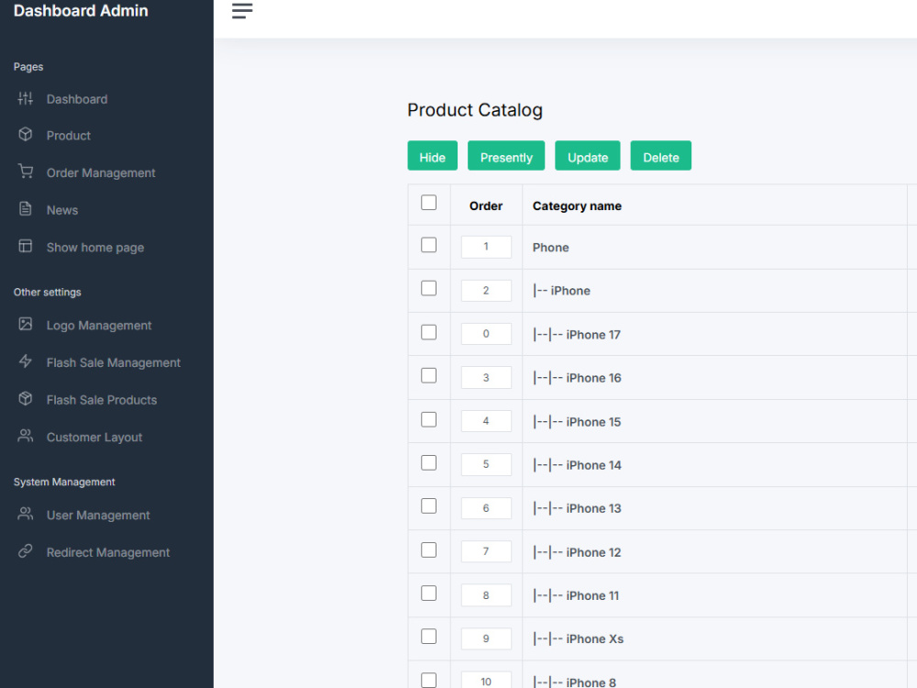
Task: Click the order field for |-- iPhone
Action: pos(486,291)
